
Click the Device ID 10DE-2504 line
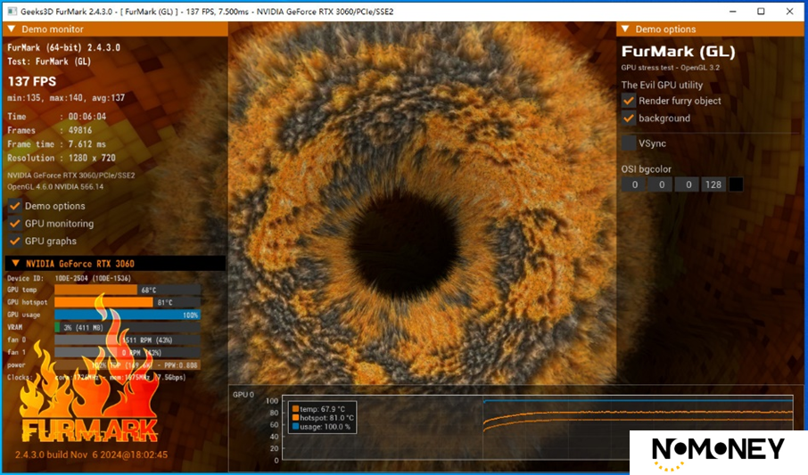point(69,278)
